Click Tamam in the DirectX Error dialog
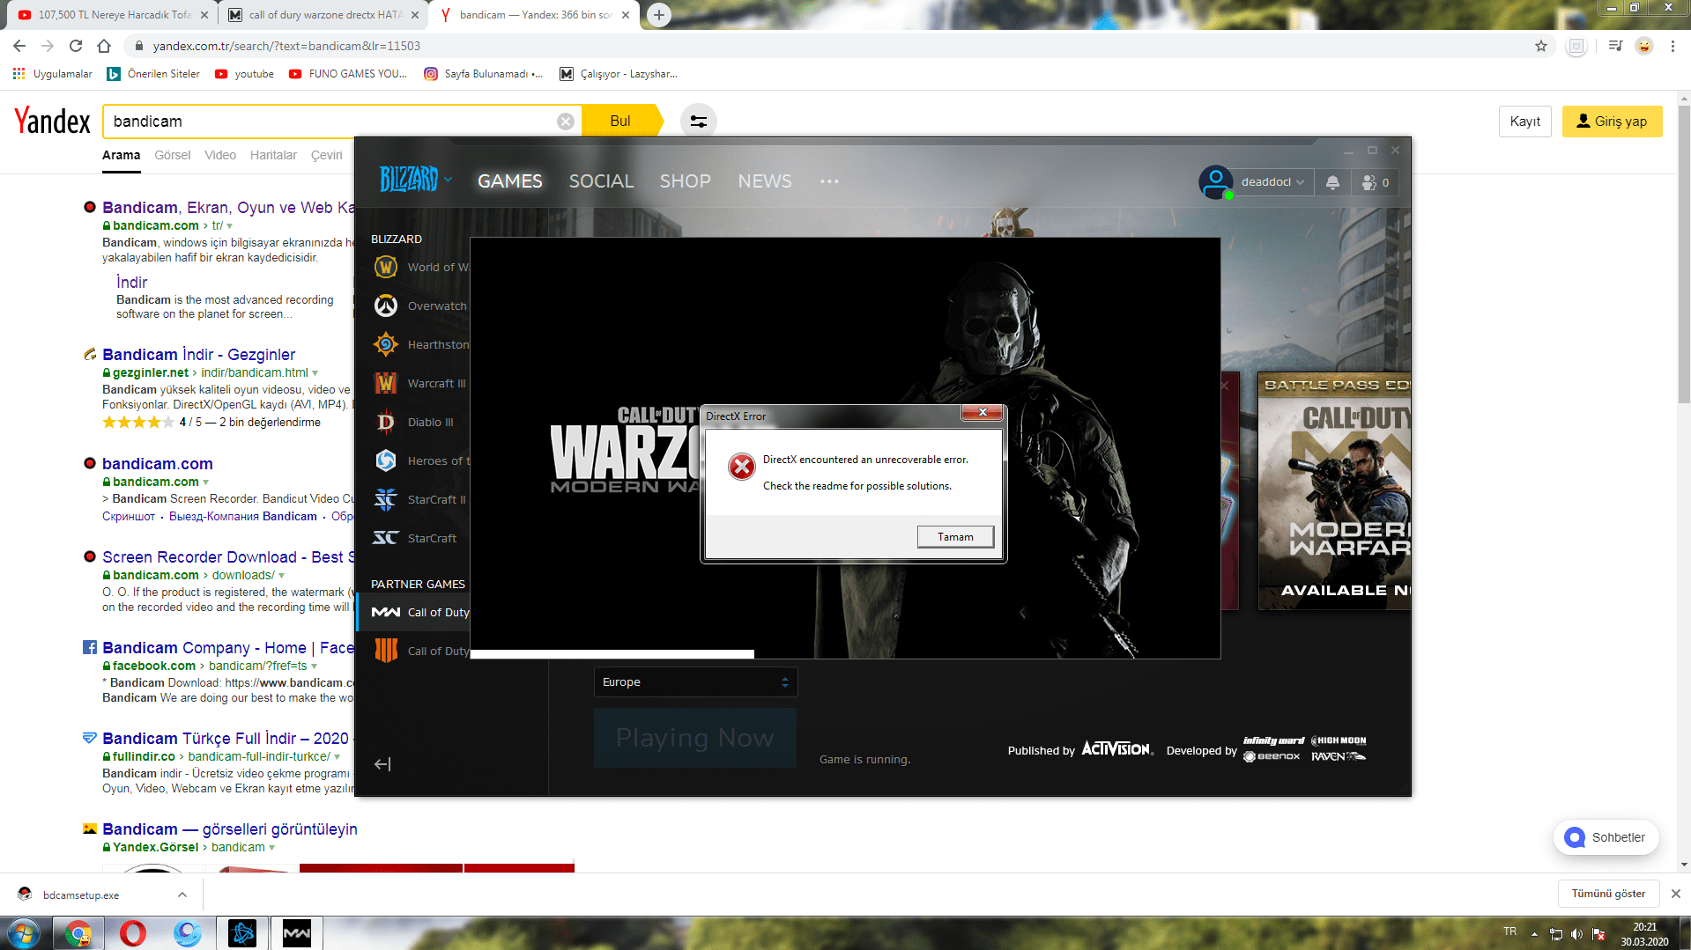Viewport: 1691px width, 950px height. [955, 537]
